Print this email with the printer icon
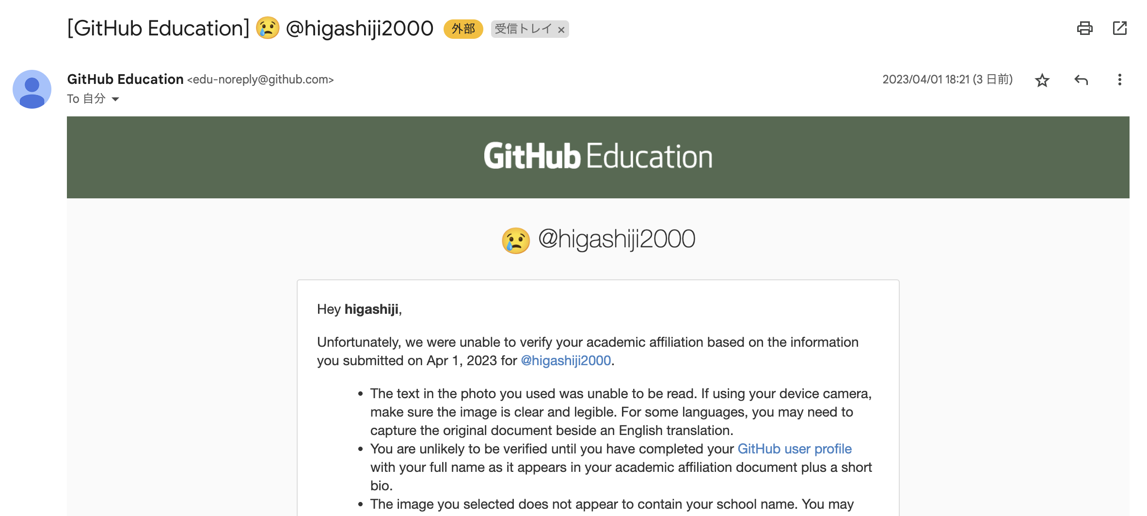This screenshot has width=1147, height=516. (x=1084, y=29)
